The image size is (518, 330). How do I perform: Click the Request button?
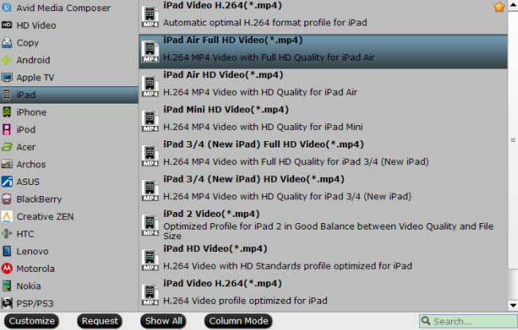point(100,321)
